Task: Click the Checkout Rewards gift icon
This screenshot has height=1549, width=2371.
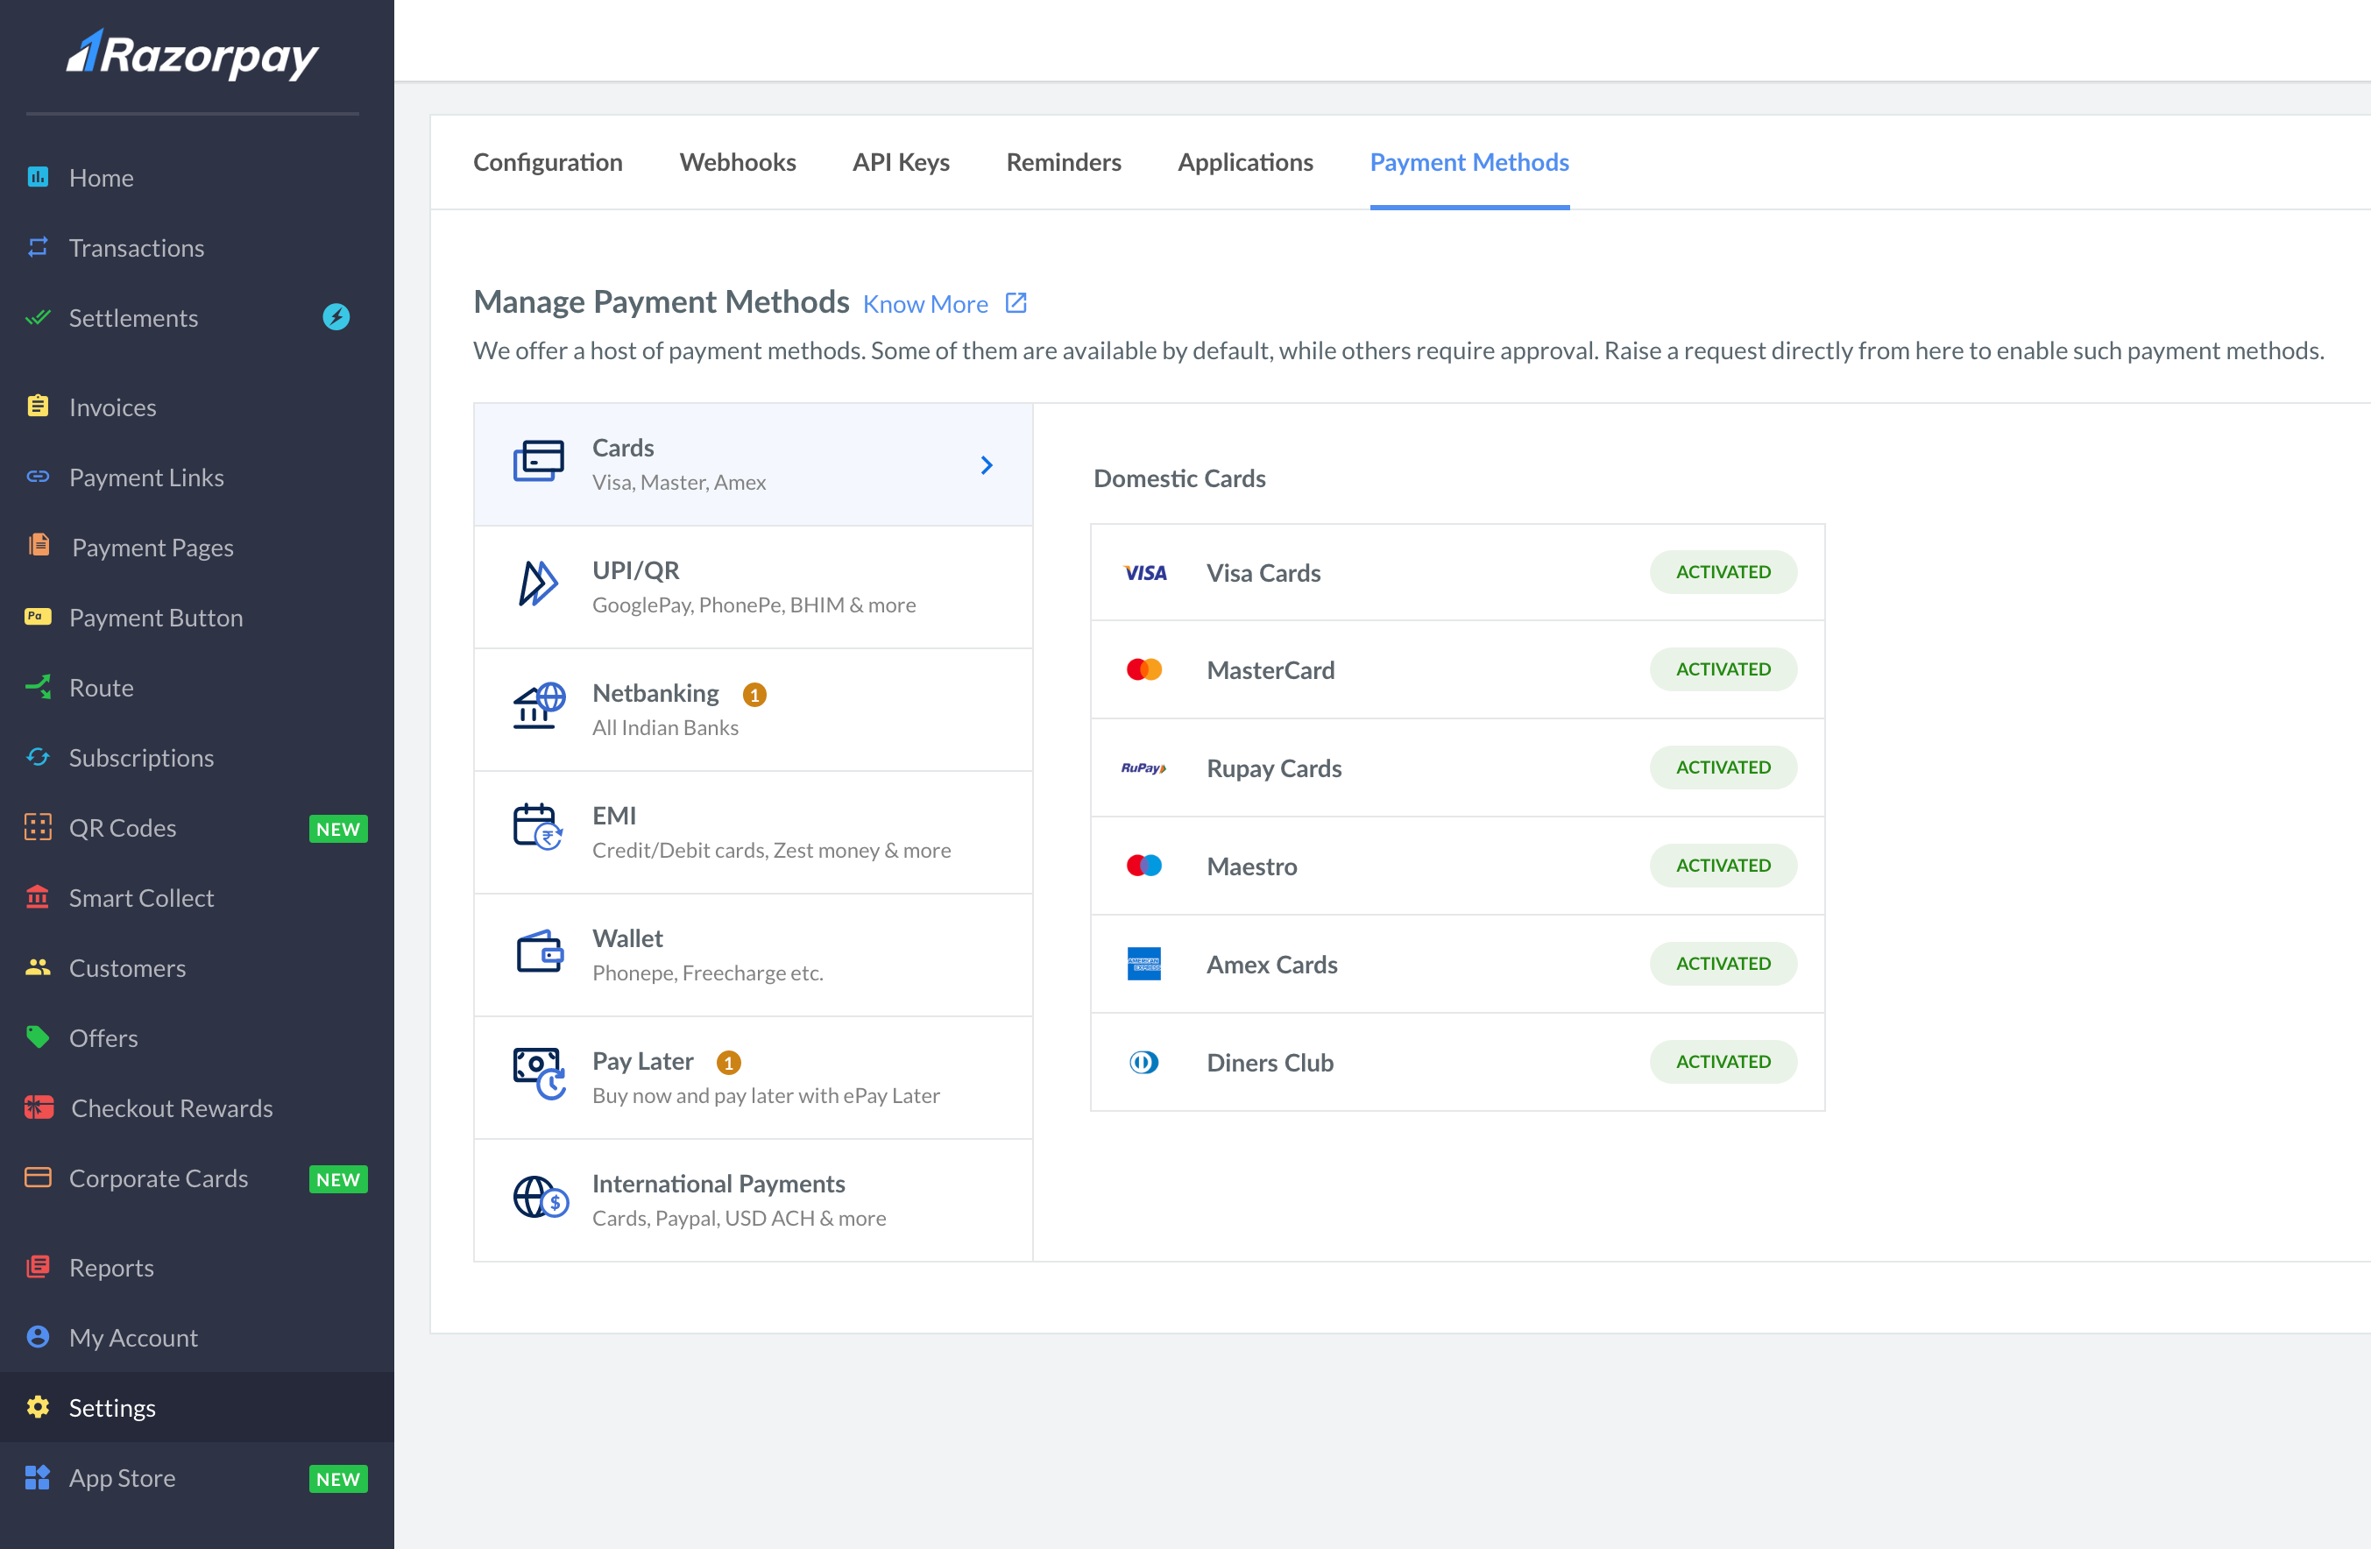Action: pyautogui.click(x=39, y=1107)
